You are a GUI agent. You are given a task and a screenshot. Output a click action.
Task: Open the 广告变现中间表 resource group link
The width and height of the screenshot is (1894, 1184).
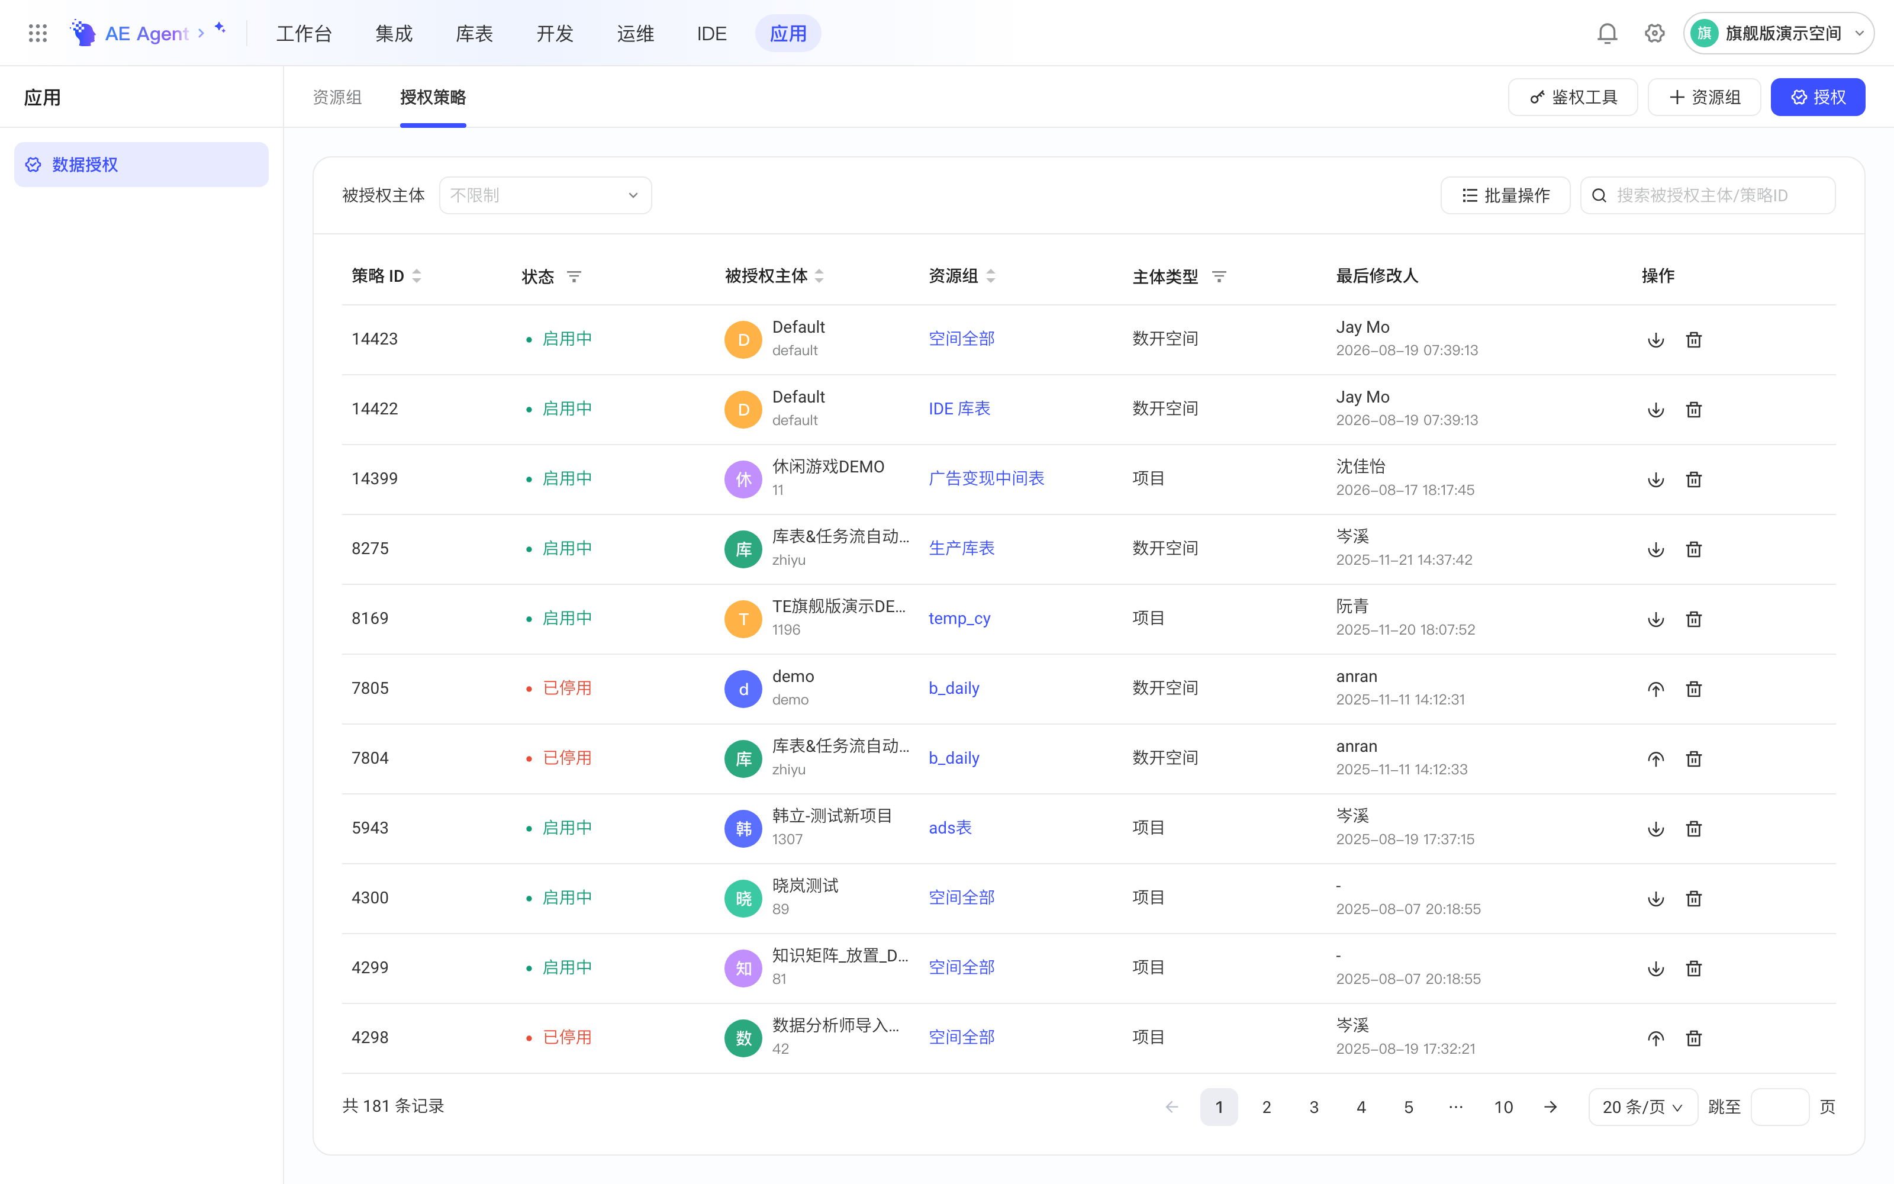986,478
